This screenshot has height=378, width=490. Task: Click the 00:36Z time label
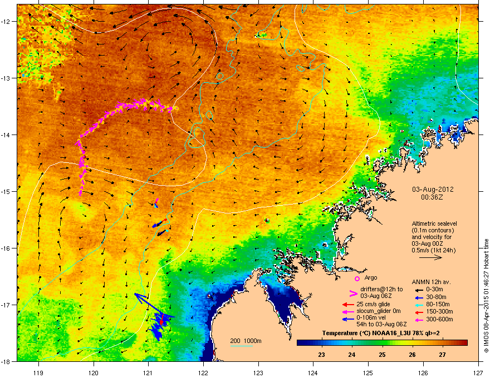(432, 197)
